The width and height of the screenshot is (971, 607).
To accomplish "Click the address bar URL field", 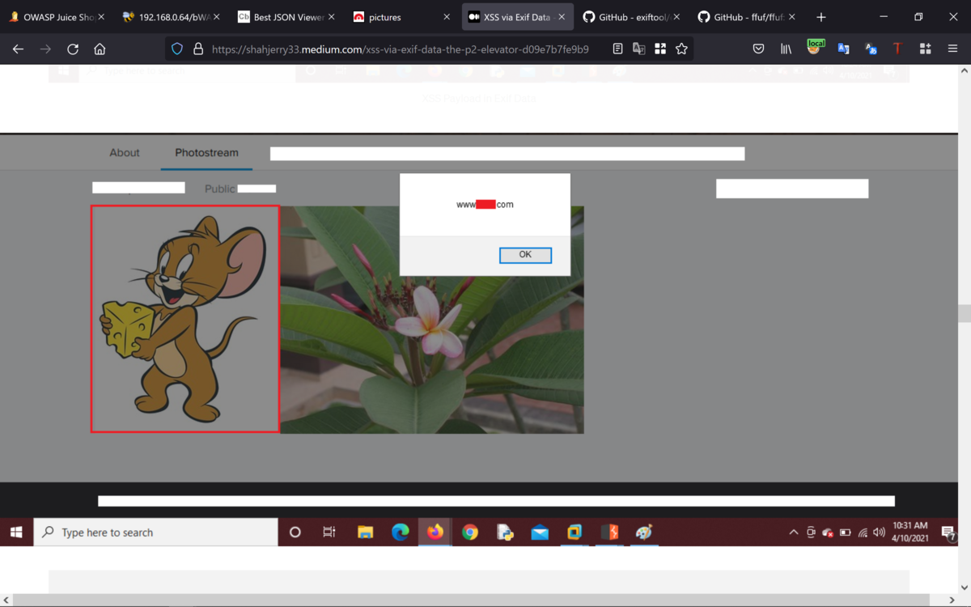I will [x=400, y=49].
